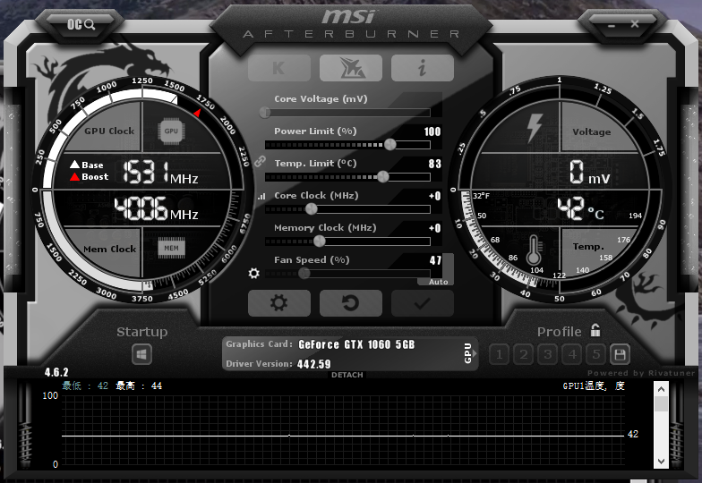The image size is (702, 483).
Task: Select profile slot 3
Action: click(x=547, y=355)
